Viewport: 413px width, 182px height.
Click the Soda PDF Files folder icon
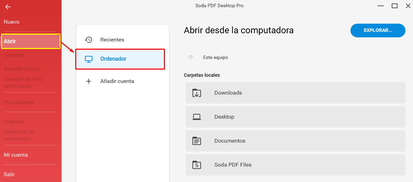click(x=197, y=165)
